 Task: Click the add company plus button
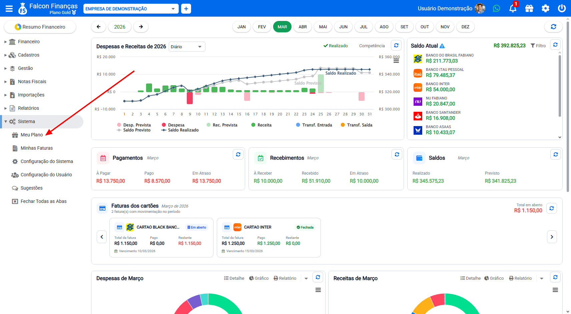186,9
